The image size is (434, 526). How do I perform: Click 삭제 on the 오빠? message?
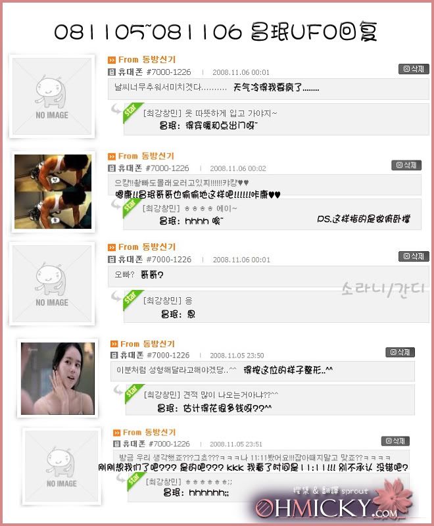[414, 256]
